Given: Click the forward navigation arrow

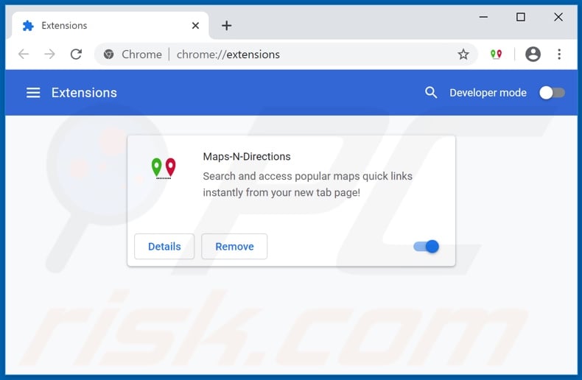Looking at the screenshot, I should pos(49,54).
